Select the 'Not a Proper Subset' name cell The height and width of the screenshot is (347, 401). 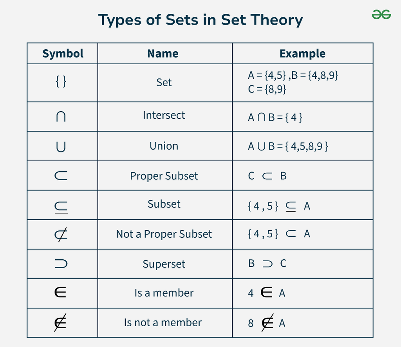point(164,234)
